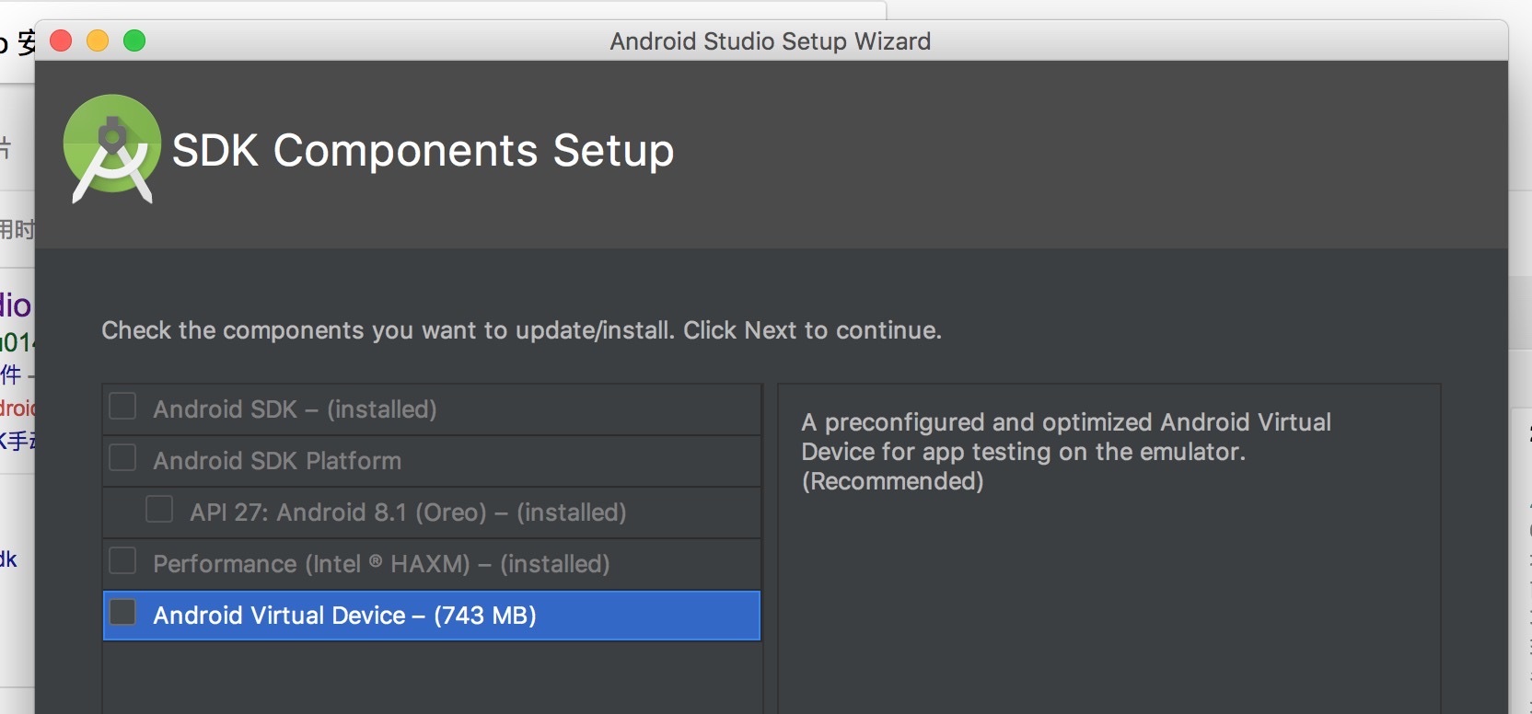1532x714 pixels.
Task: Close the Setup Wizard with the red button
Action: click(x=61, y=40)
